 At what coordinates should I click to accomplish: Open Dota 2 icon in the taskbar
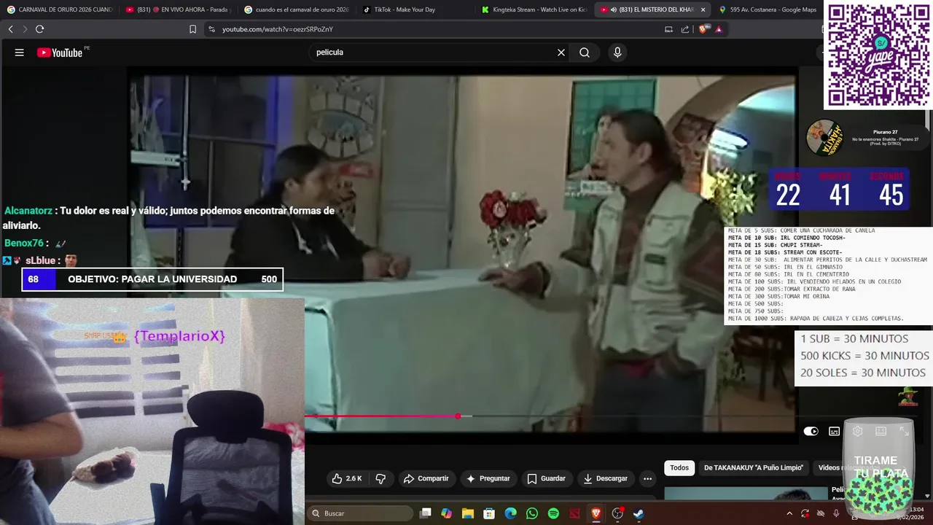point(574,513)
